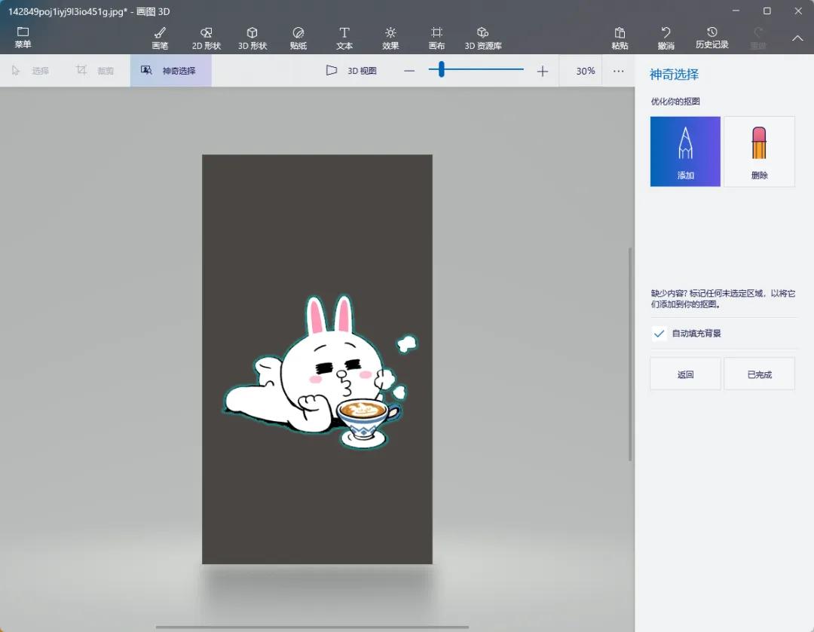Viewport: 814px width, 632px height.
Task: Open the 历史记录 history panel
Action: [x=711, y=38]
